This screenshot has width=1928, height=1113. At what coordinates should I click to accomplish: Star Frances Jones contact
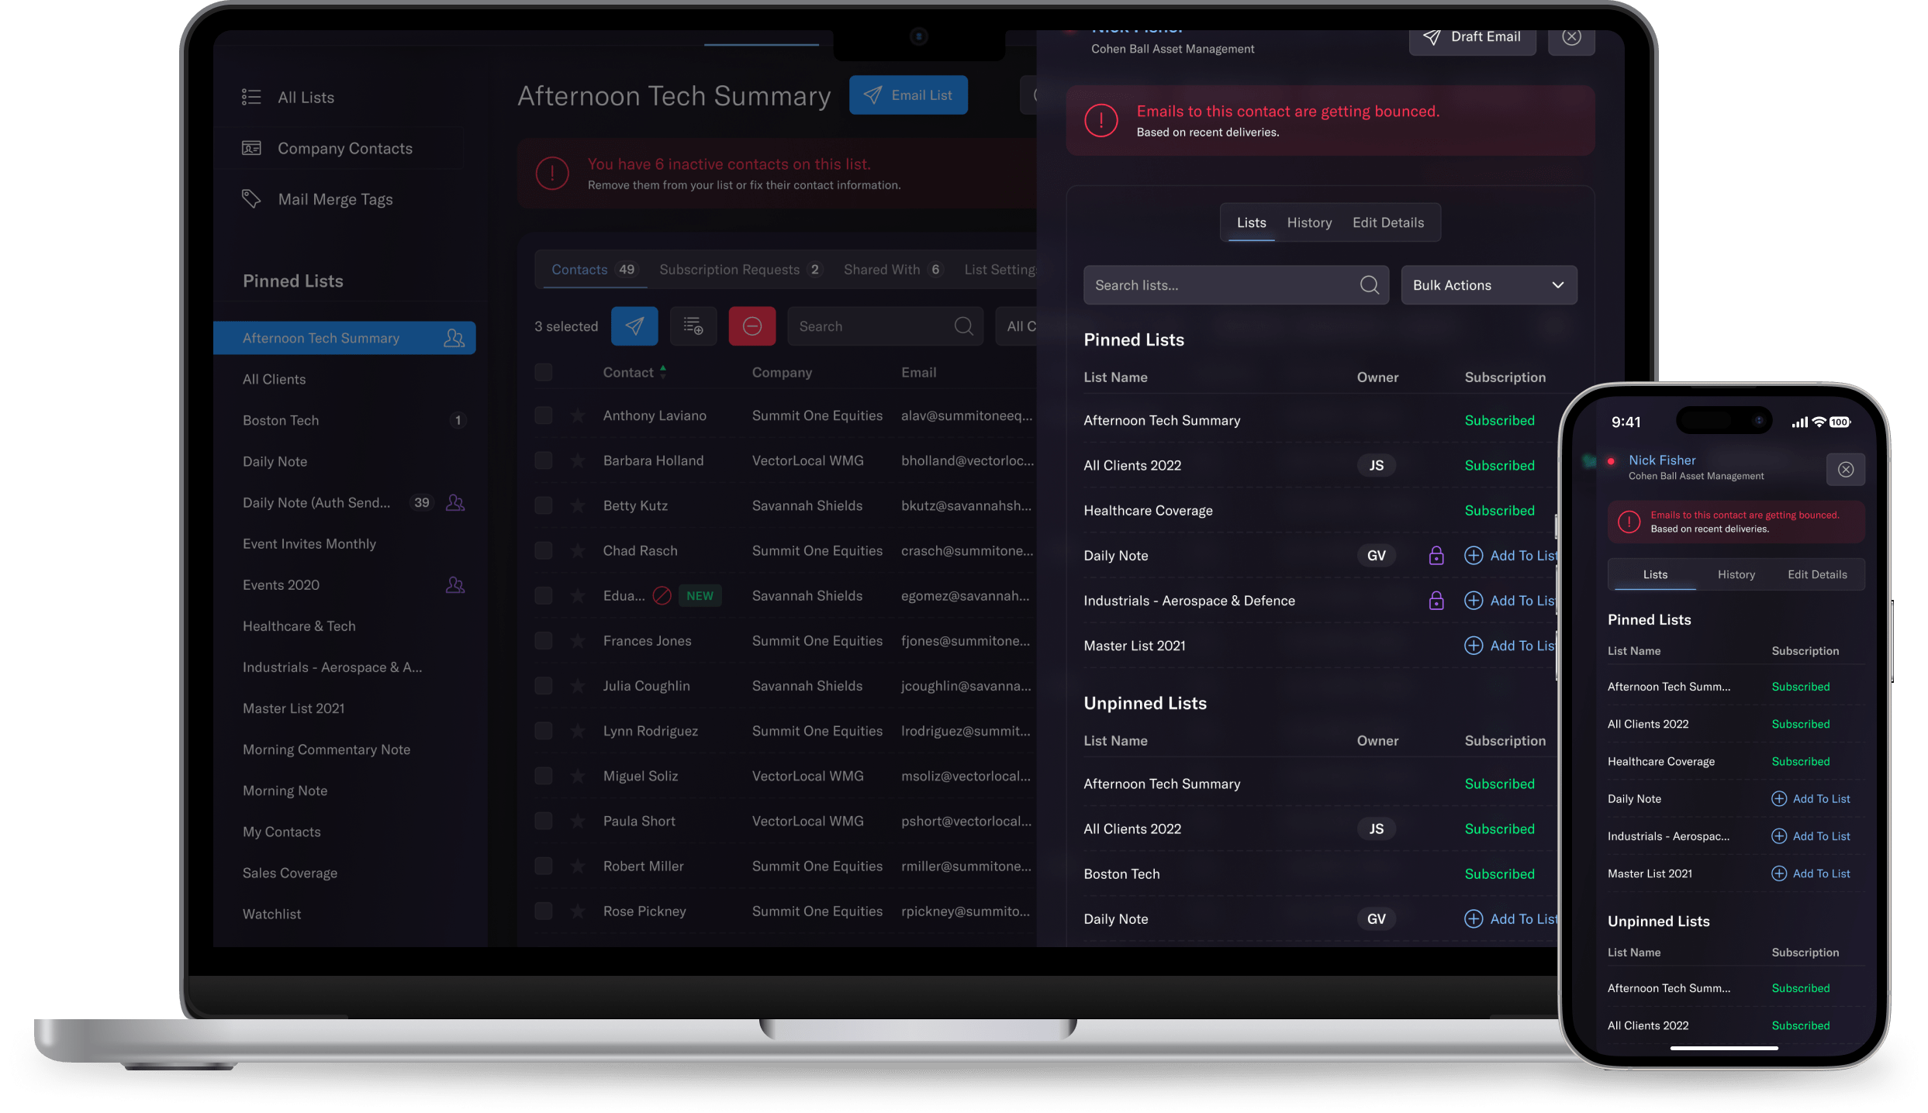click(x=578, y=640)
